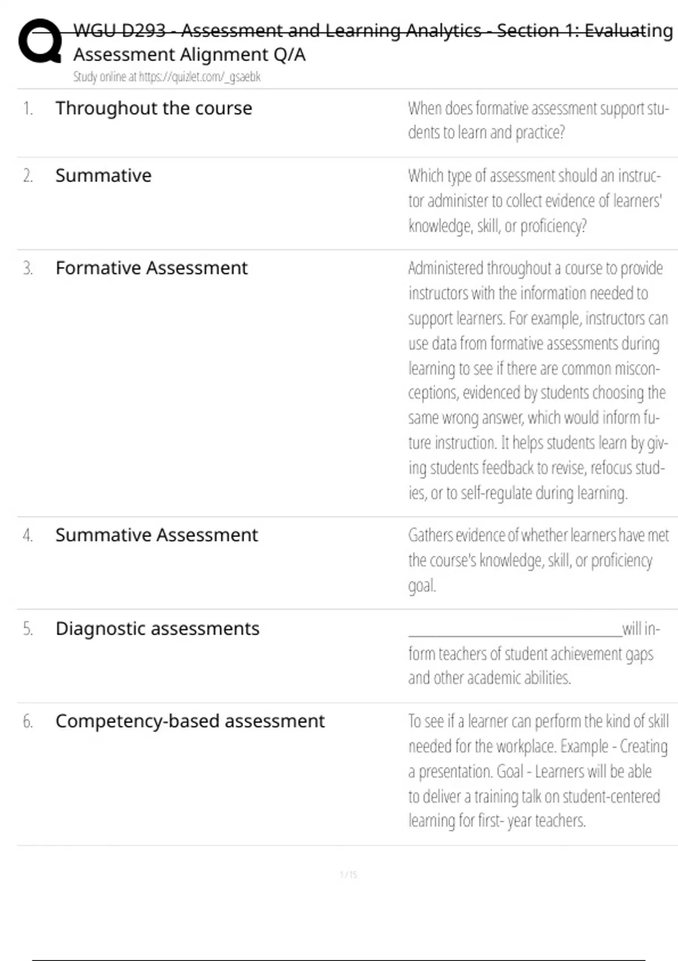Screen dimensions: 678x961
Task: Click the struck-through WGU D293 title line
Action: coord(373,31)
